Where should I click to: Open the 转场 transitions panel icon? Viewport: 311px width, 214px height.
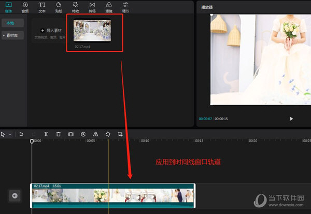[x=92, y=7]
